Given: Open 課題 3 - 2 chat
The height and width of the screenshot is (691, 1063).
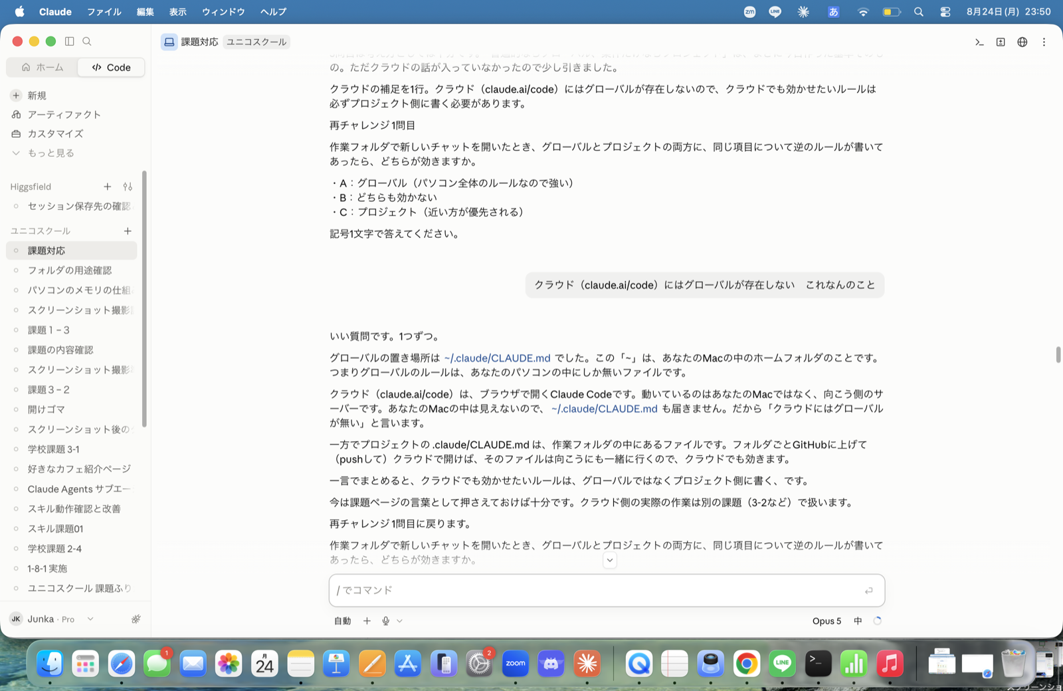Looking at the screenshot, I should [x=72, y=390].
